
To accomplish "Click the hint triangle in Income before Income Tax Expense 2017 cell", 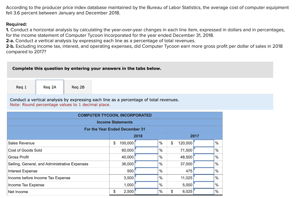I will (x=195, y=176).
